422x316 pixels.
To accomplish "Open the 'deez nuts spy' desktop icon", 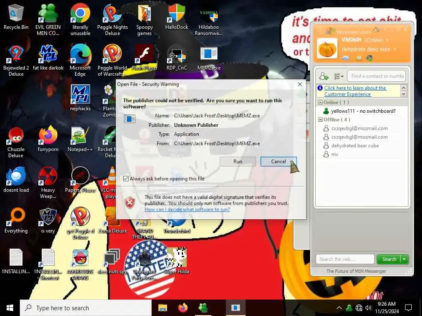I will [113, 261].
